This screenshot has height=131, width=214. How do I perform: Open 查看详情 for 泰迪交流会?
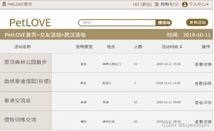click(x=203, y=102)
